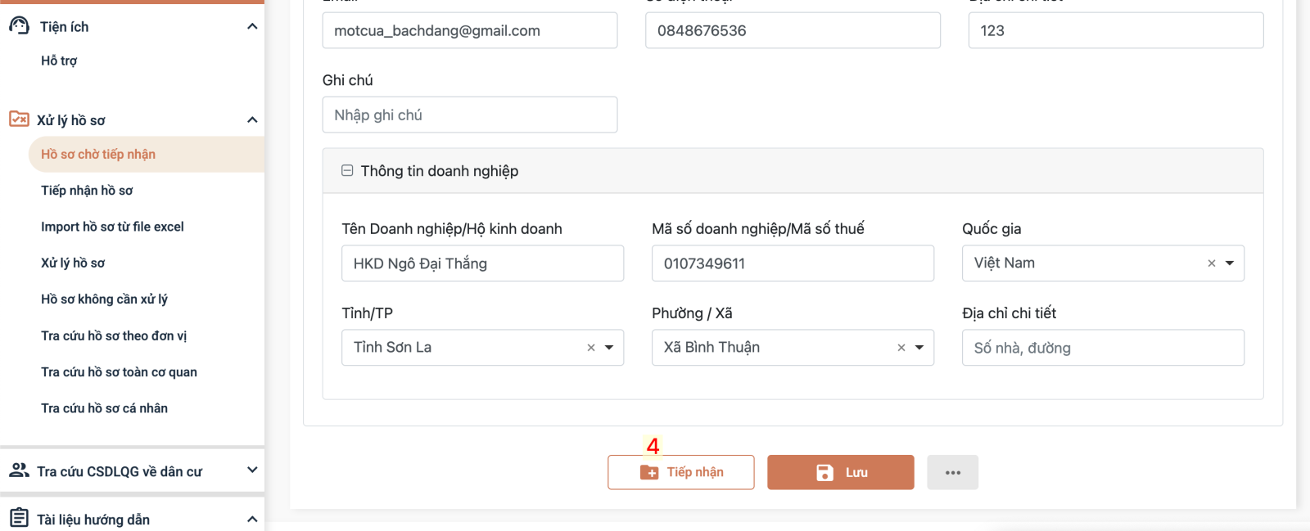Viewport: 1310px width, 531px height.
Task: Click the Xử lý hồ sơ folder icon
Action: (x=19, y=119)
